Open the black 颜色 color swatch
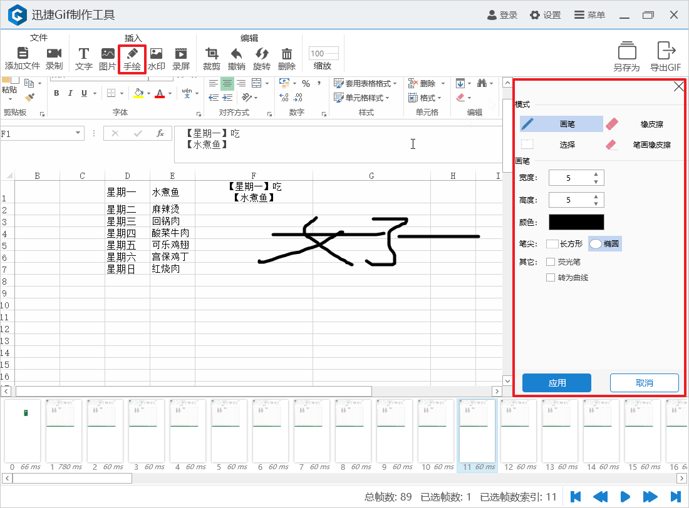This screenshot has width=689, height=508. pyautogui.click(x=576, y=222)
